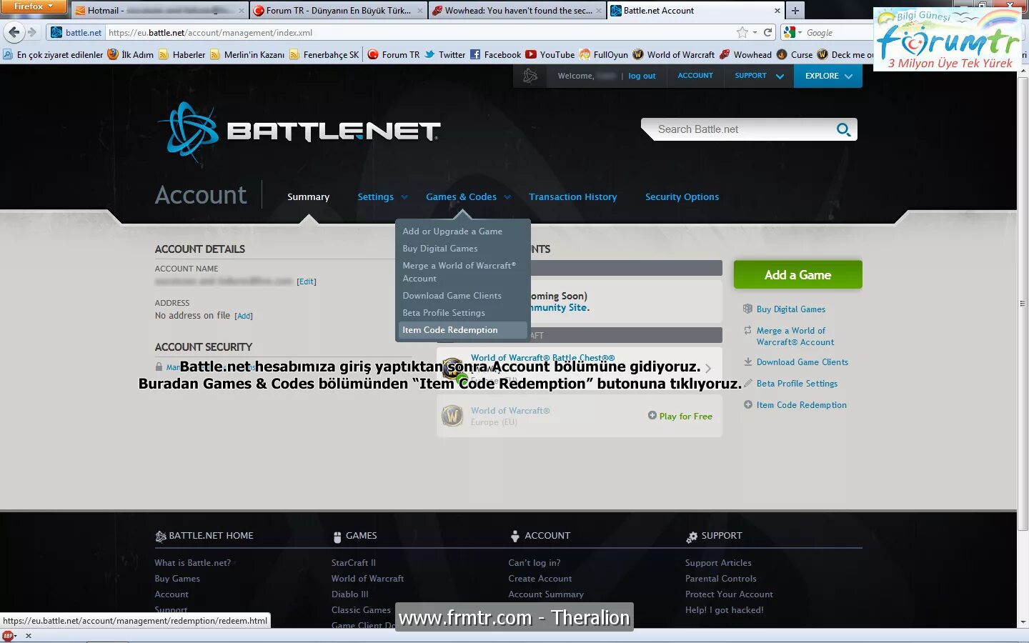1029x643 pixels.
Task: Open World of Warcraft bookmark
Action: click(673, 54)
